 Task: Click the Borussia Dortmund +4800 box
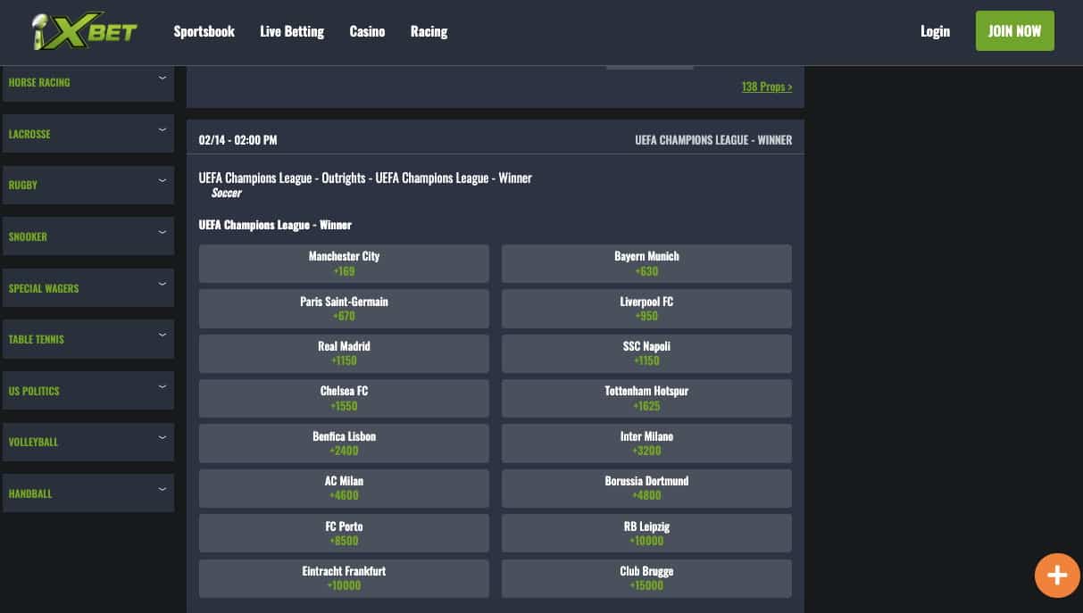pyautogui.click(x=646, y=488)
